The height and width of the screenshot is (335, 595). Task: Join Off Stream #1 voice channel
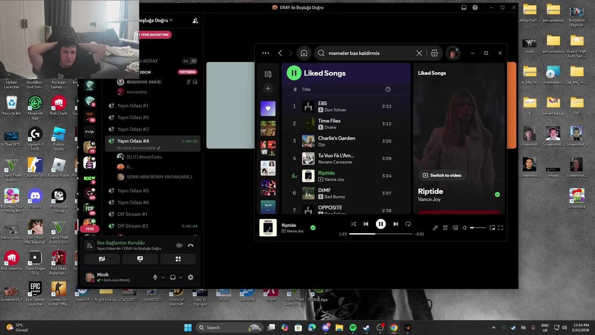point(152,214)
